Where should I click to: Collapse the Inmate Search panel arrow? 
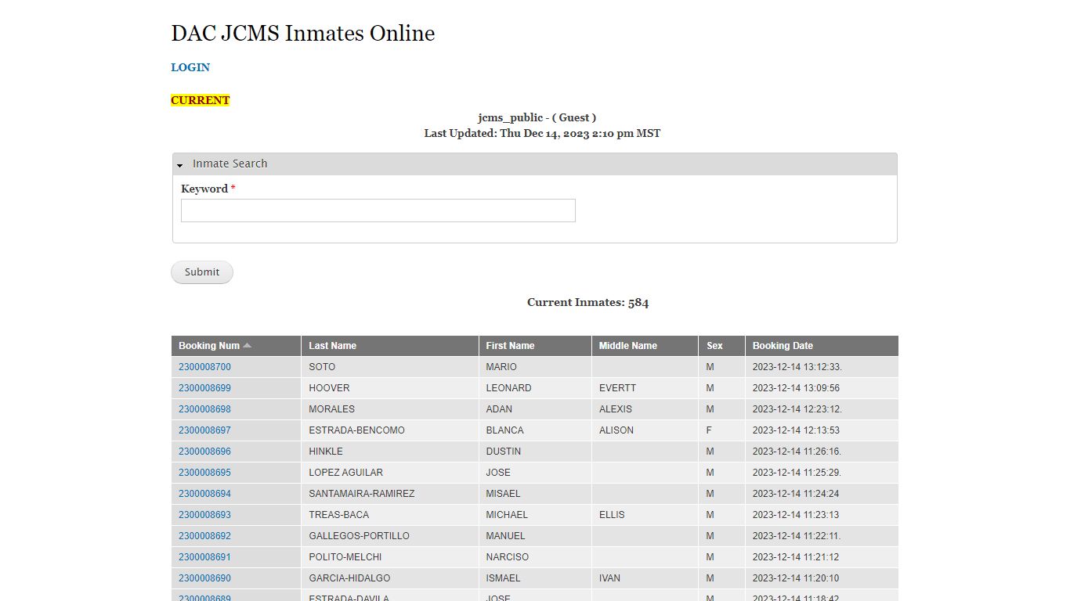click(x=179, y=165)
